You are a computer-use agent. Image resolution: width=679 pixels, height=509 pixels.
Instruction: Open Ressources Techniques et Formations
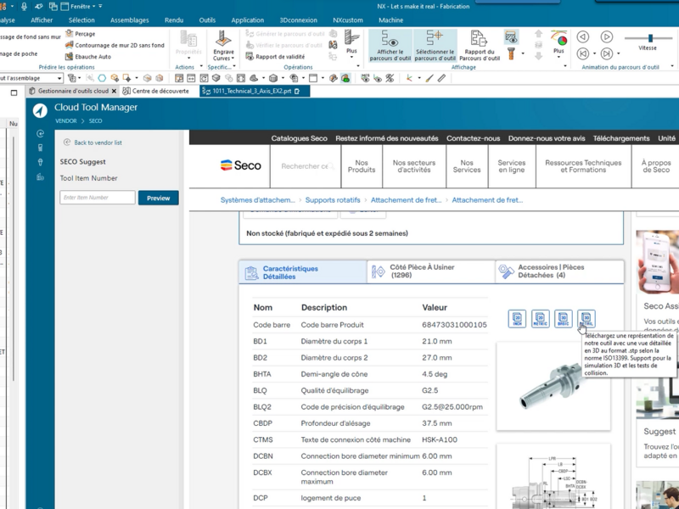583,166
